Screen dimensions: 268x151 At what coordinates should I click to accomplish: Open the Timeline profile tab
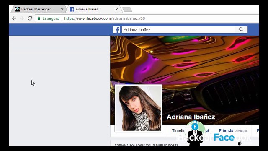tap(178, 130)
